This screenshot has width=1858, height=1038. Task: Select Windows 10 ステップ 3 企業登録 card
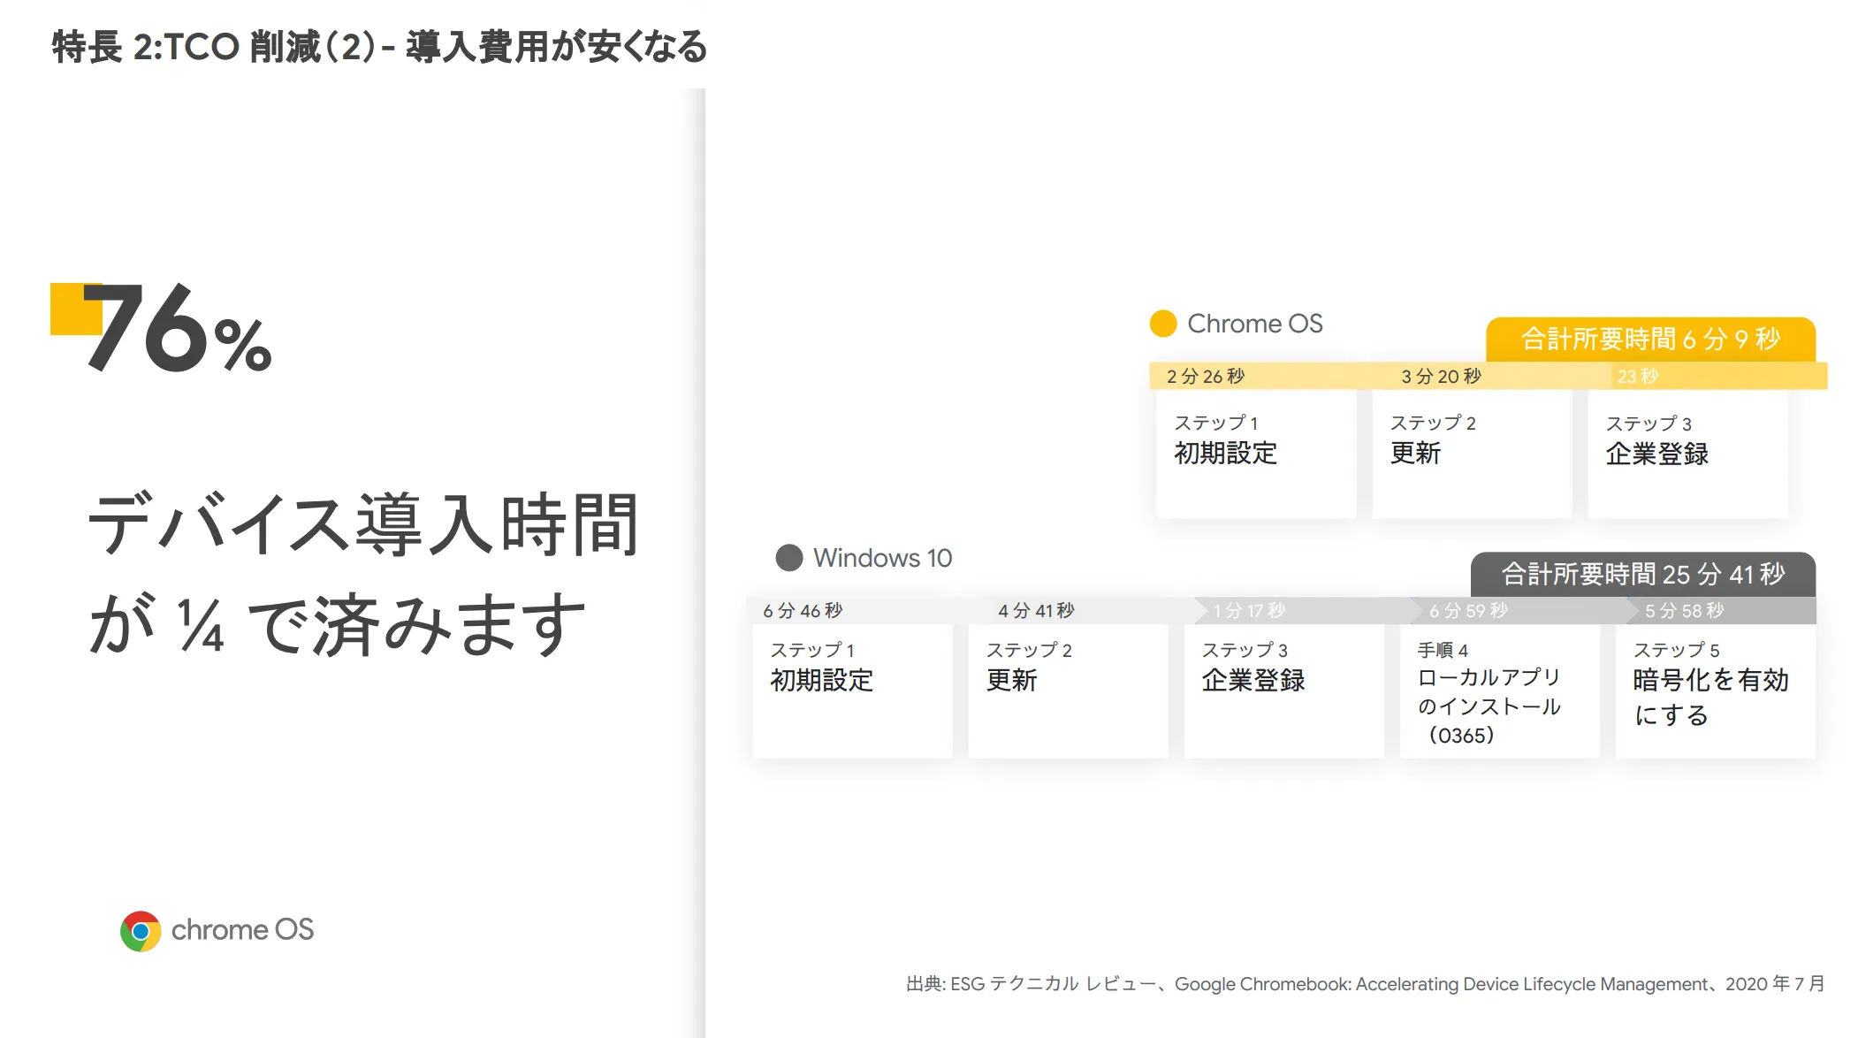(x=1284, y=691)
